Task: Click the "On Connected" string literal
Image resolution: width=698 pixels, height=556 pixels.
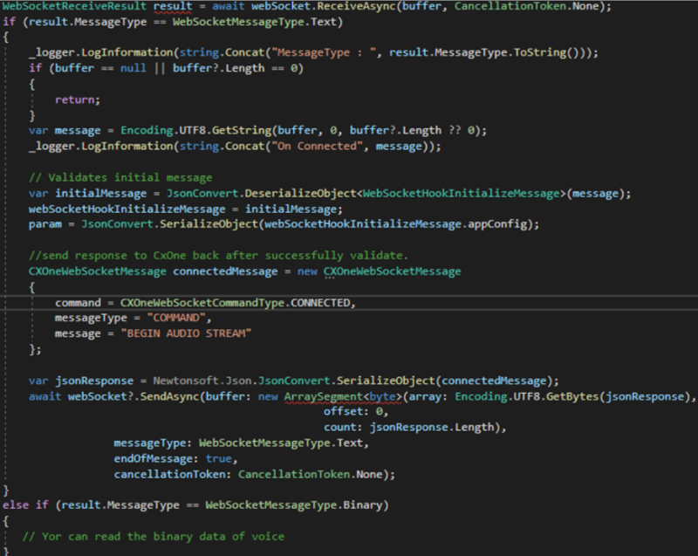Action: 323,146
